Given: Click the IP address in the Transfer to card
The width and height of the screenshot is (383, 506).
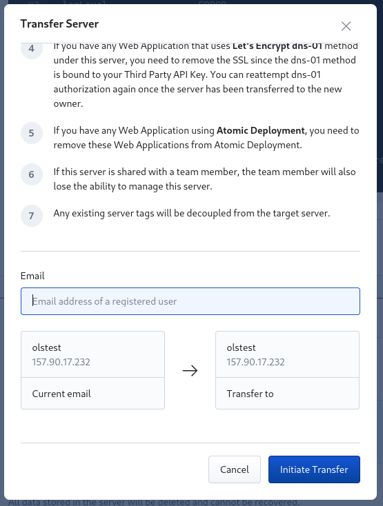Looking at the screenshot, I should point(255,362).
